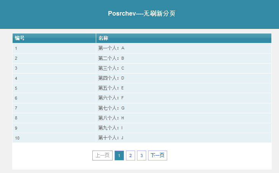
Task: Click the current page 1 button
Action: pos(119,156)
